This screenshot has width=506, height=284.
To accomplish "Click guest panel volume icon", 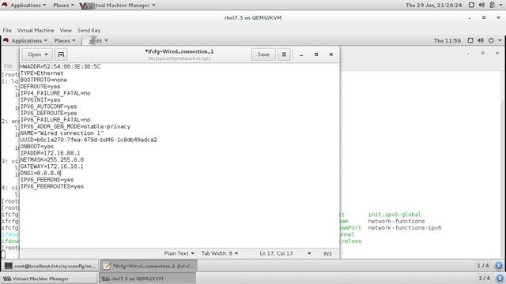I will pos(481,40).
